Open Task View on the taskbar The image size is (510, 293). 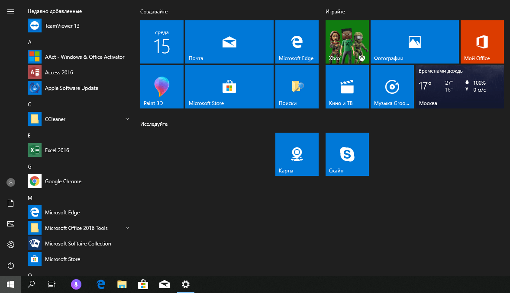click(52, 284)
